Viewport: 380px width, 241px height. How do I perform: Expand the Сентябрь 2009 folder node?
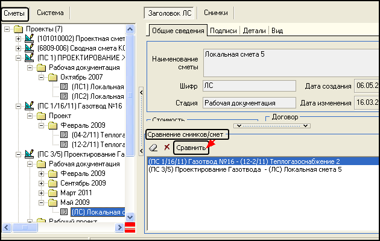[42, 183]
